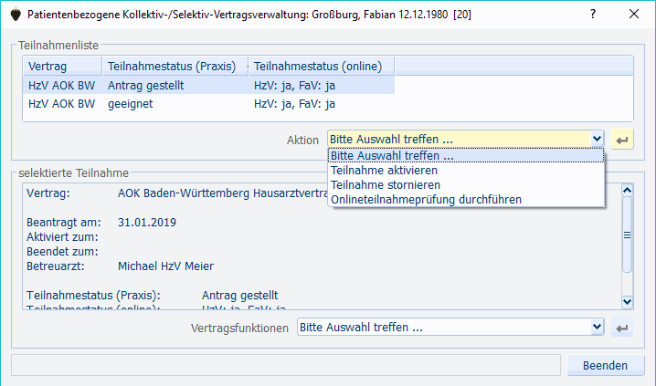
Task: Click the Beenden button
Action: pyautogui.click(x=606, y=366)
